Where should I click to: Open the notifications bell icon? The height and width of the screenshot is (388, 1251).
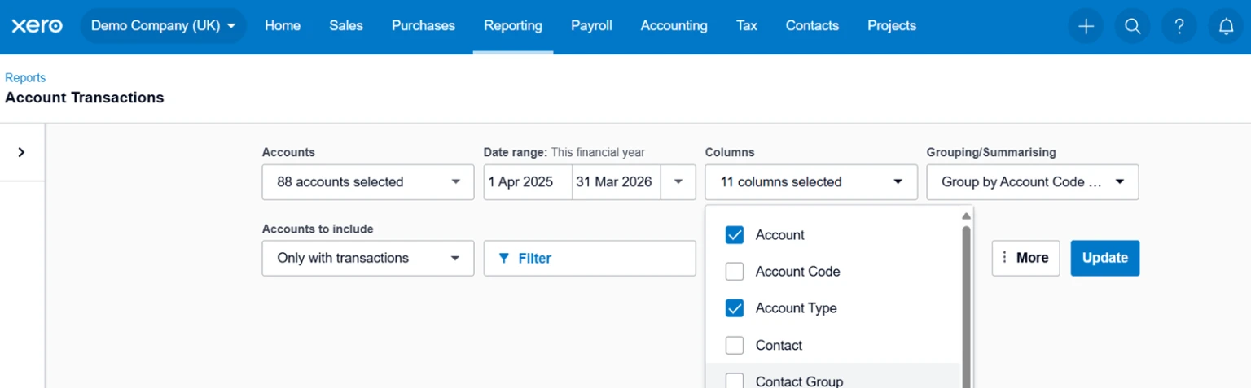tap(1226, 26)
